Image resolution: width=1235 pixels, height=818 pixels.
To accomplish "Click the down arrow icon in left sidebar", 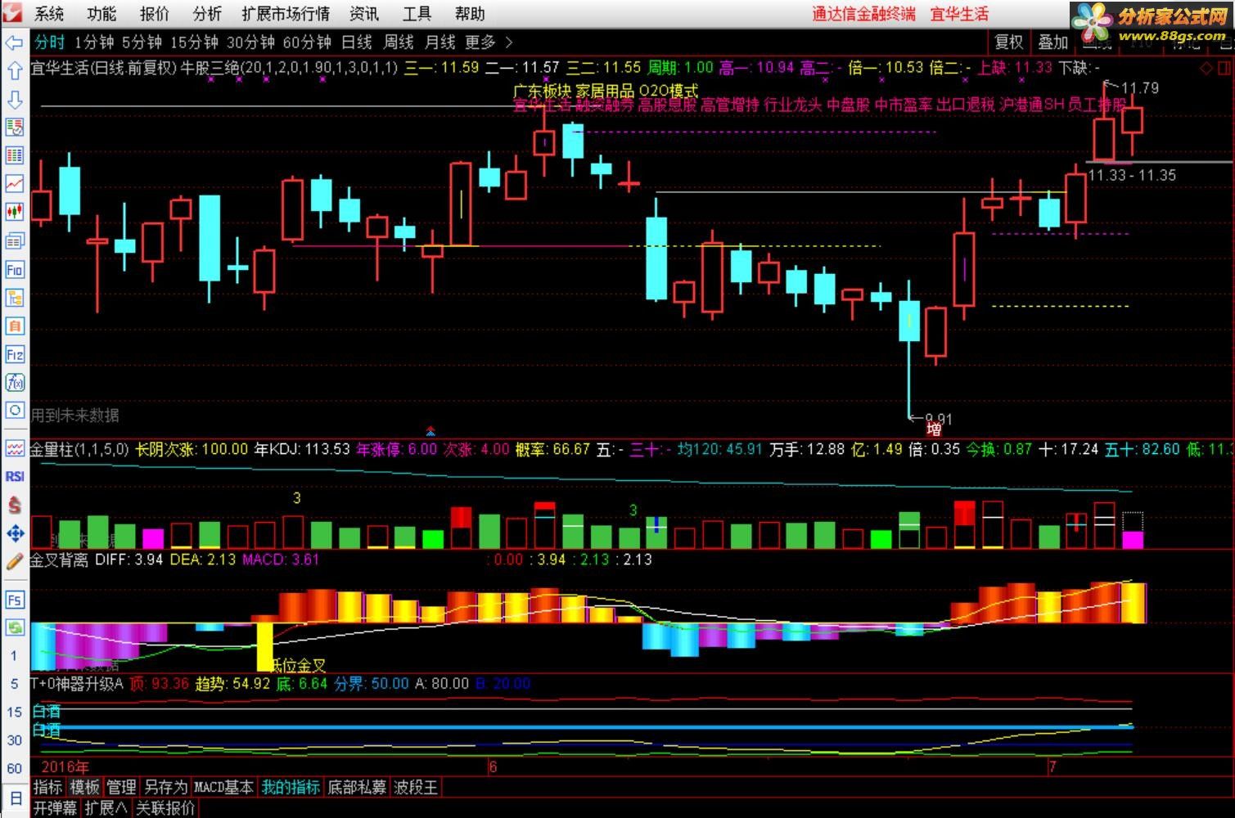I will [14, 99].
